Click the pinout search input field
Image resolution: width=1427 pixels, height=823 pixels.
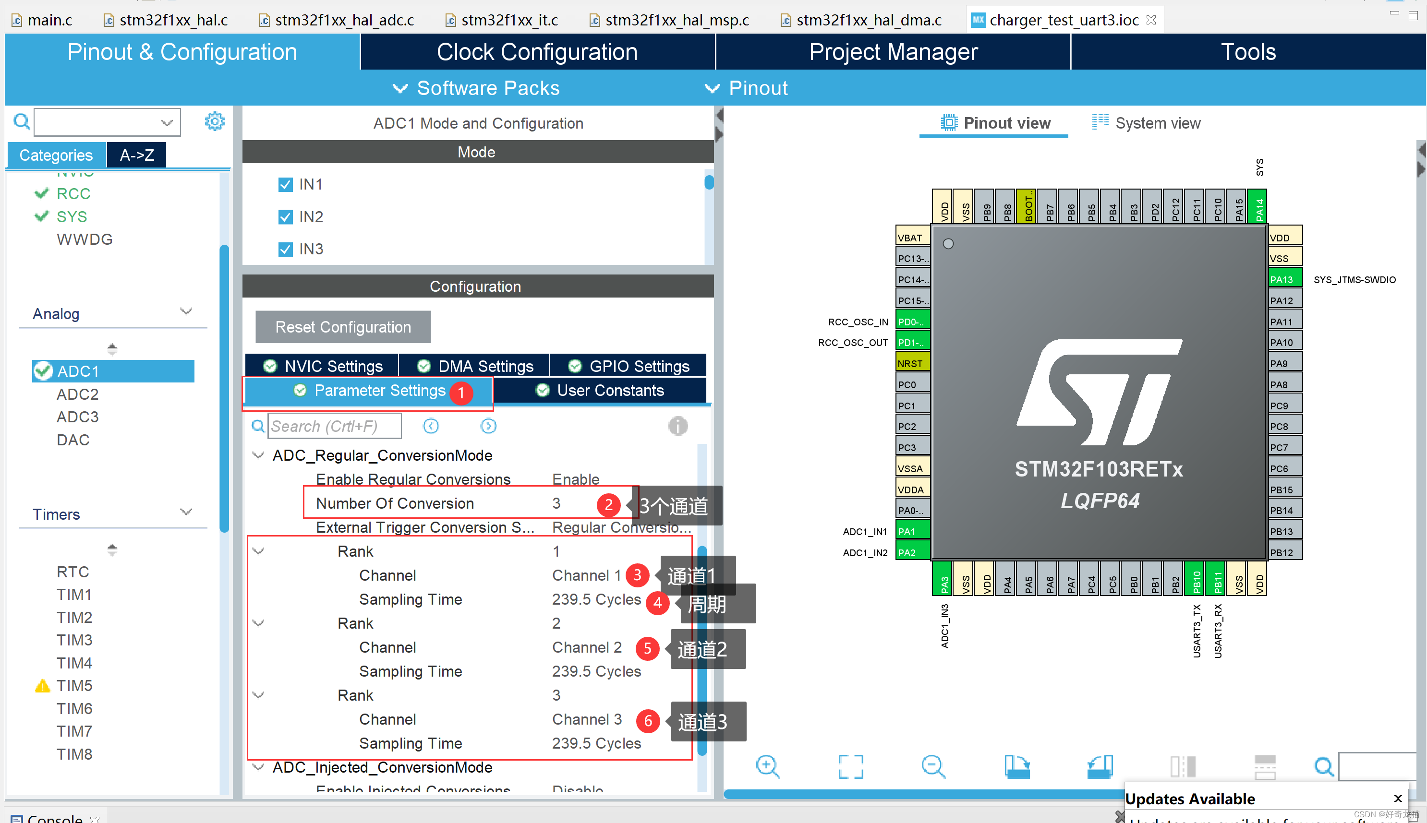(x=1377, y=767)
